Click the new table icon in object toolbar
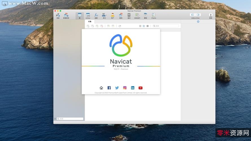Viewport: 251px width, 141px height. click(x=97, y=26)
